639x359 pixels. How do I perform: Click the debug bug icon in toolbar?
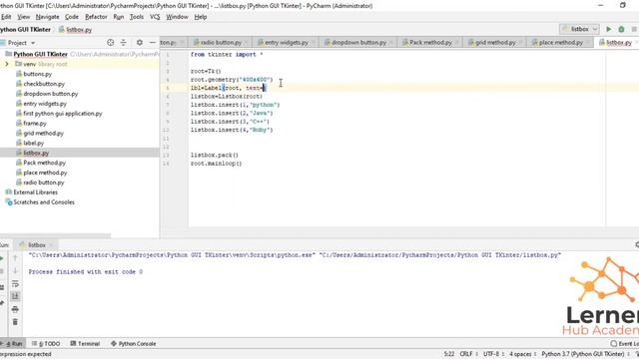621,29
